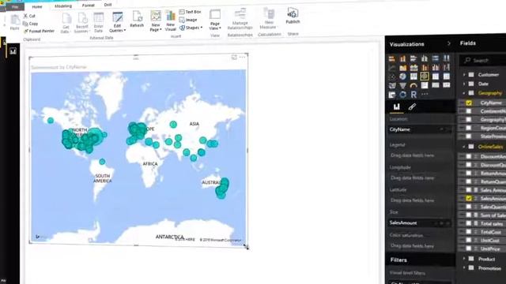The image size is (506, 284).
Task: Check the DiscountAmount field
Action: 469,156
